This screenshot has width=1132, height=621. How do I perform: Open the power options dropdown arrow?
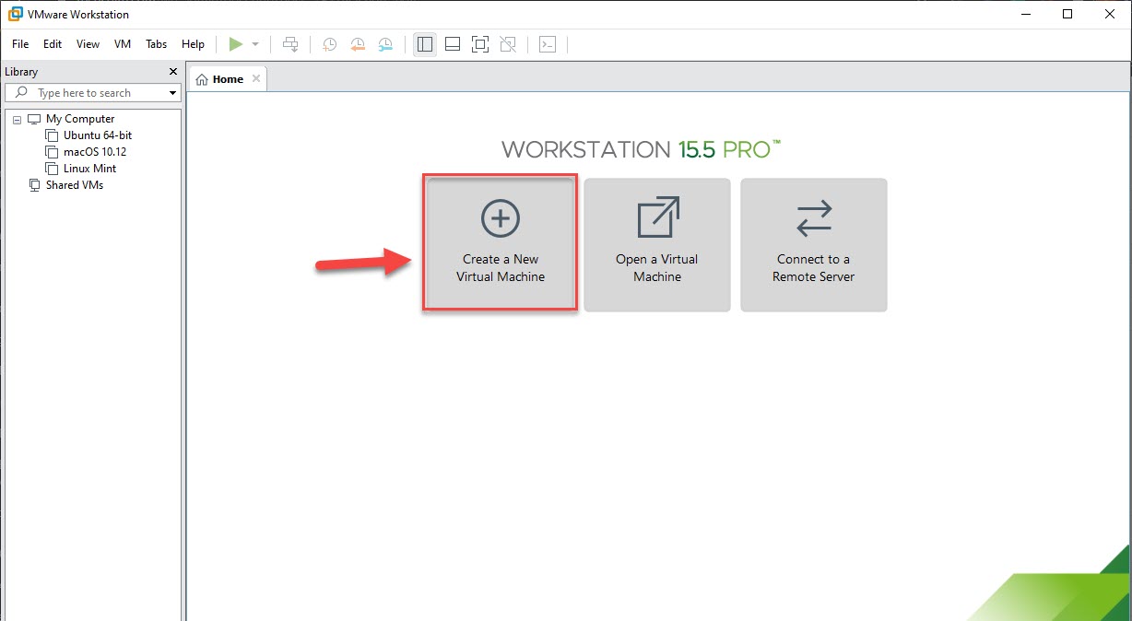(x=255, y=44)
